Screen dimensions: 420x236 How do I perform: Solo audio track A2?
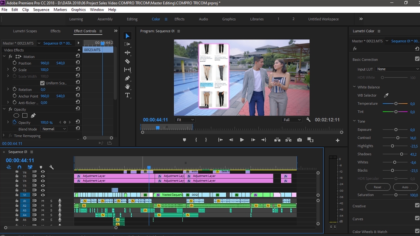[51, 205]
